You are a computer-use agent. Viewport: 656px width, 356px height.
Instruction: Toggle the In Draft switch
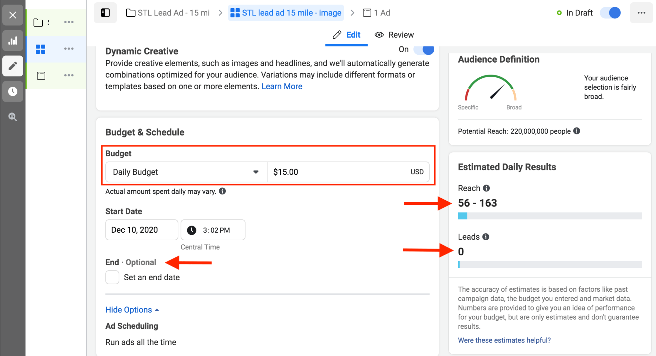pyautogui.click(x=610, y=13)
